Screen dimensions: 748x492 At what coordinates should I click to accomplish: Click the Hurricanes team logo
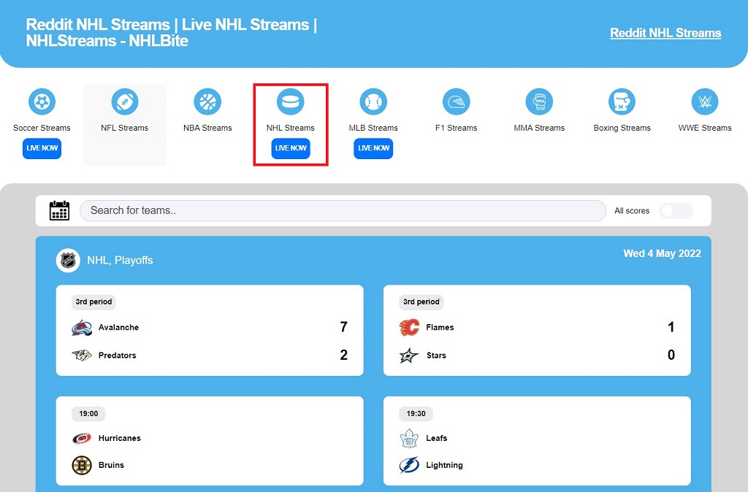point(82,438)
